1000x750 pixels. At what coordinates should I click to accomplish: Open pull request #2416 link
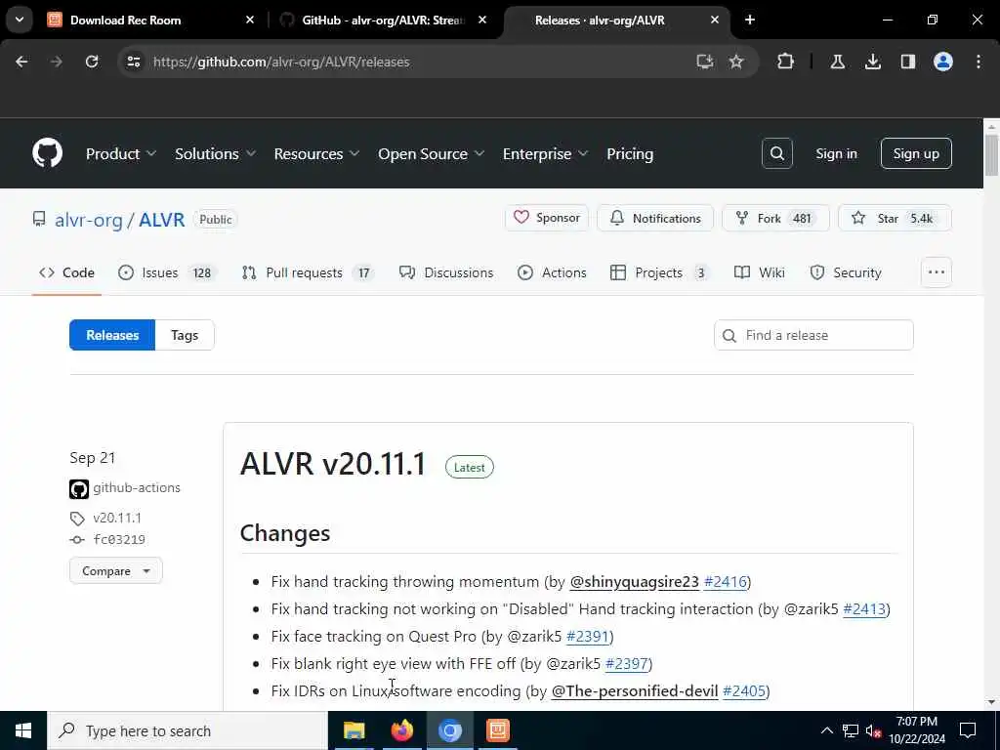tap(726, 582)
